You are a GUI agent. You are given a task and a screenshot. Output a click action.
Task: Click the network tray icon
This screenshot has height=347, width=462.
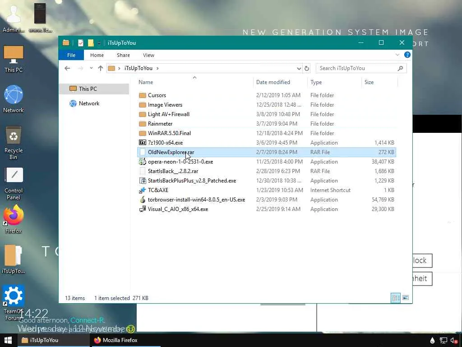[443, 341]
